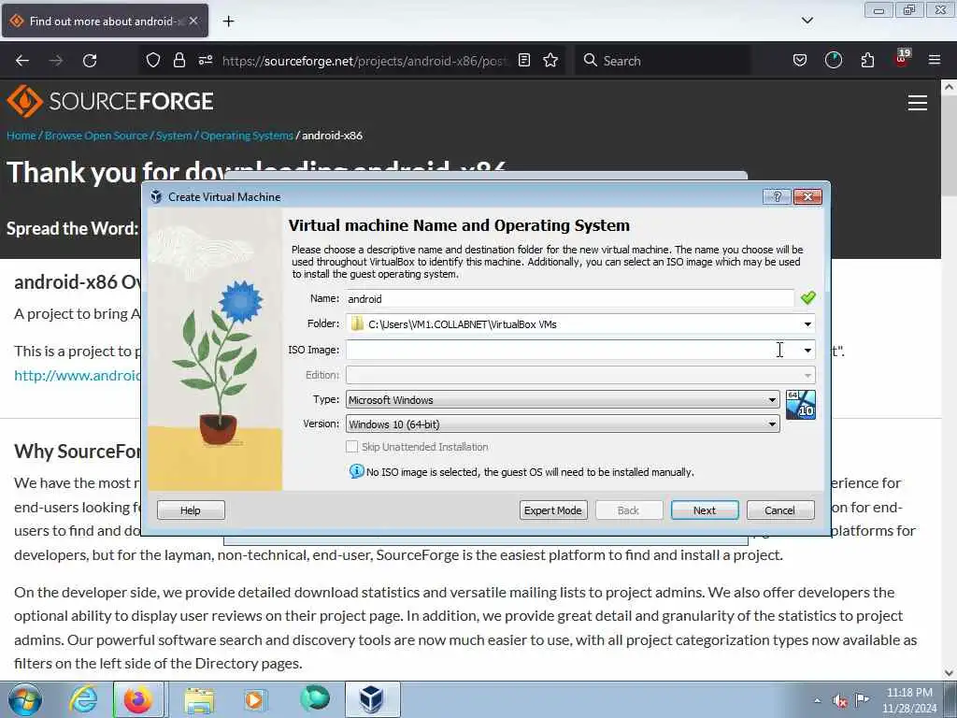Open the http://www.android link on page
957x718 pixels.
[x=78, y=375]
